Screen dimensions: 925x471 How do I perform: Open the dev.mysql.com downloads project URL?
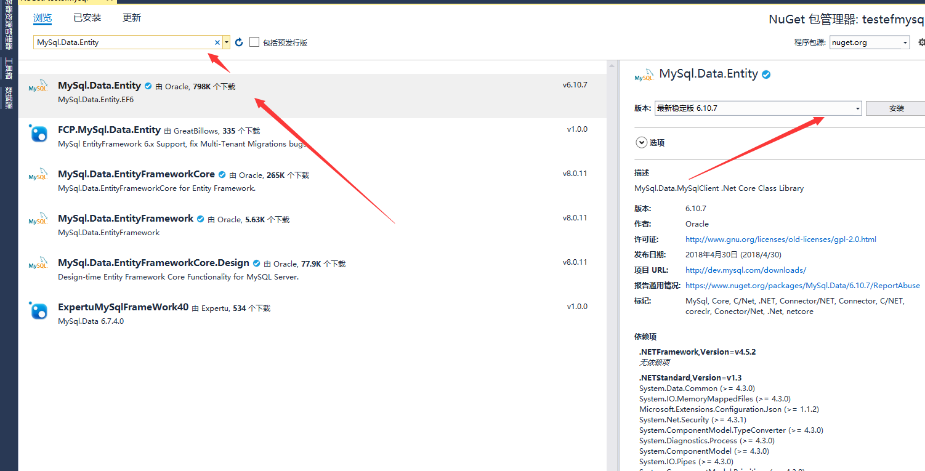(x=746, y=270)
